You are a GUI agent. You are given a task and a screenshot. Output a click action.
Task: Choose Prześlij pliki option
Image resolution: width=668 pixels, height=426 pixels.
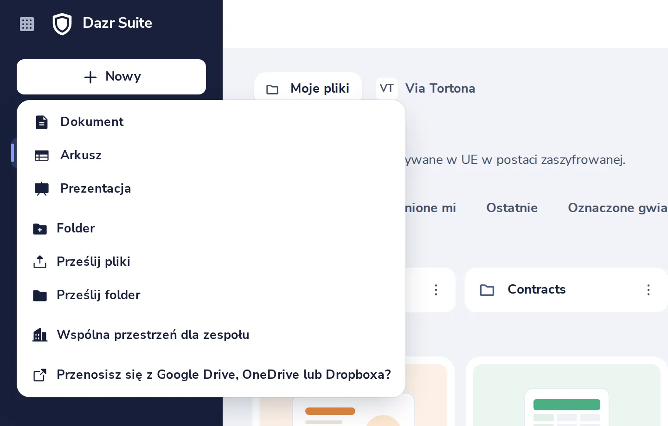[211, 262]
